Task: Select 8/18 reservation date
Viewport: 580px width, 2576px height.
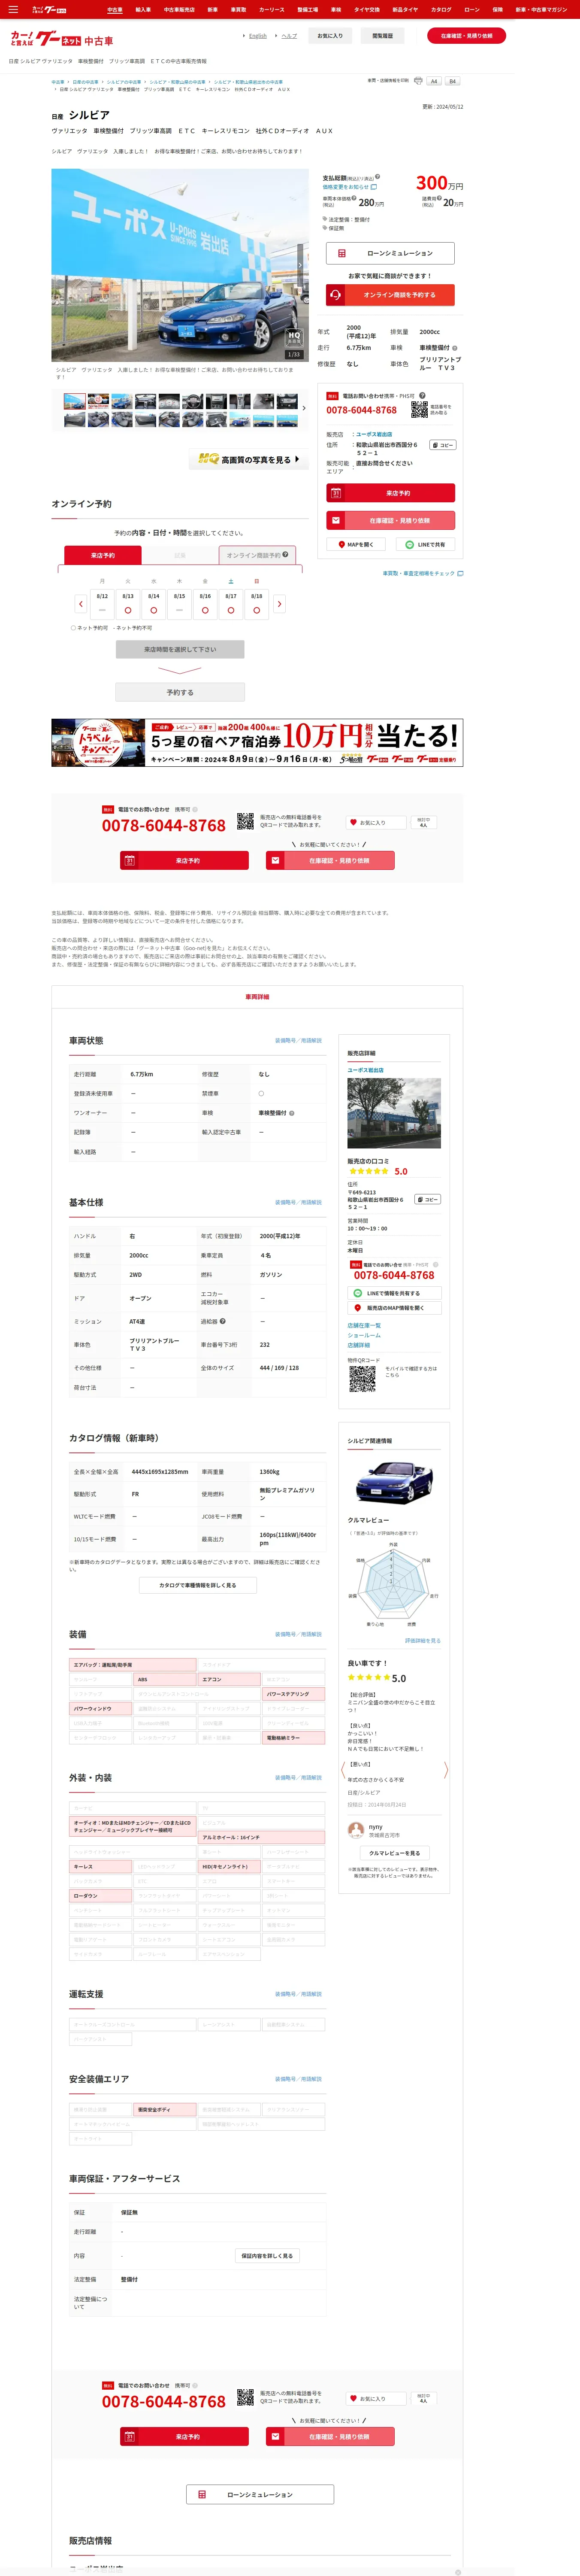Action: (257, 603)
